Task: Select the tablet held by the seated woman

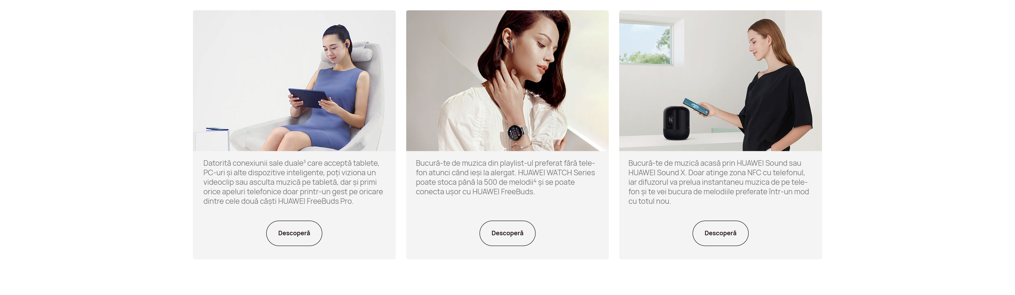Action: (x=308, y=98)
